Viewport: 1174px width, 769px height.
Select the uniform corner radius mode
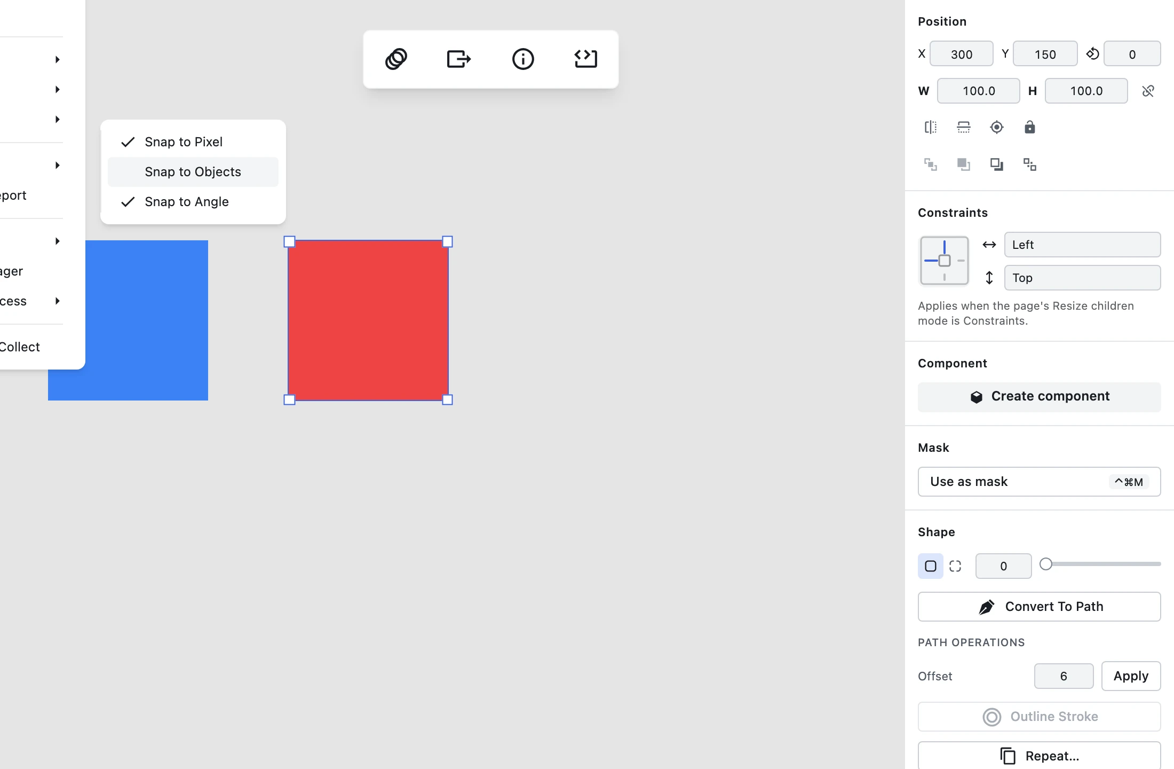[x=931, y=566]
